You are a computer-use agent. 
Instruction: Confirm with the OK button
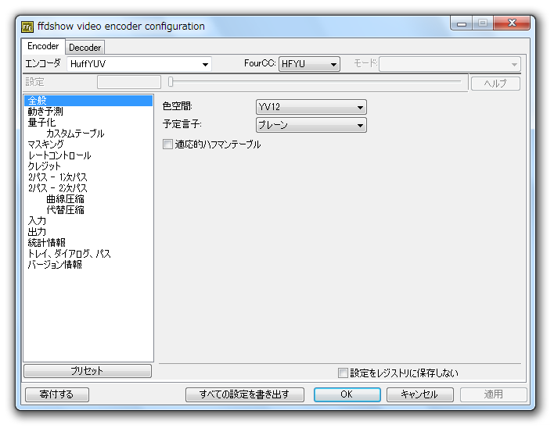click(x=347, y=394)
